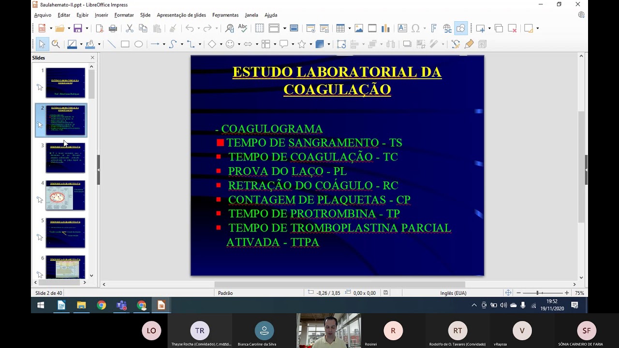Close the Slides panel

click(92, 58)
